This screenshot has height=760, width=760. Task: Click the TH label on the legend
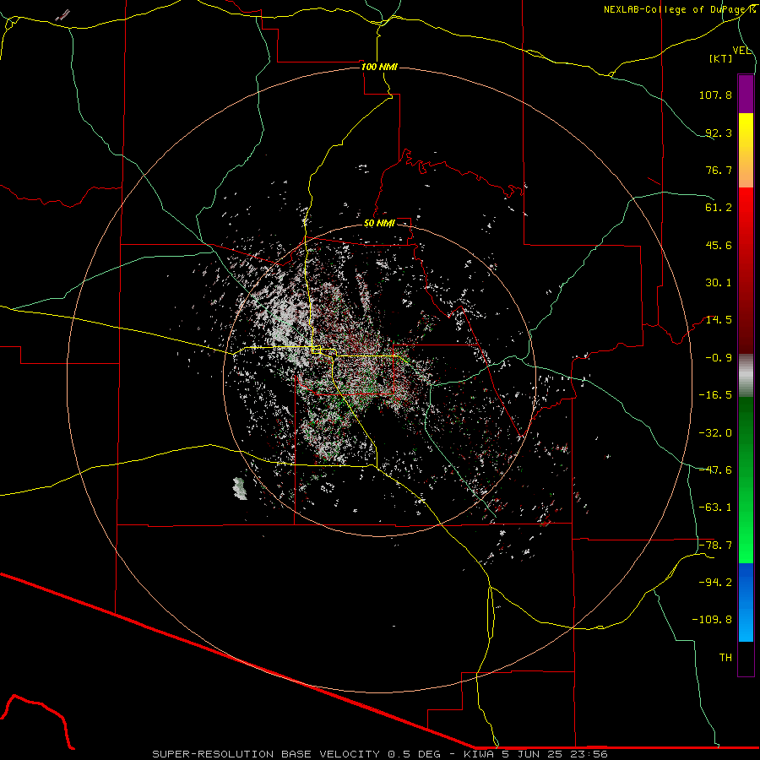725,658
